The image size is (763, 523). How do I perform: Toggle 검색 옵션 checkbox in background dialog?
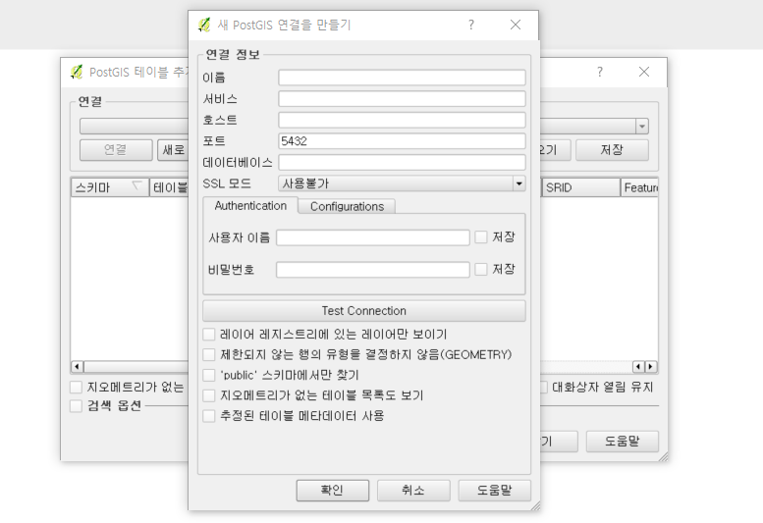pyautogui.click(x=76, y=406)
